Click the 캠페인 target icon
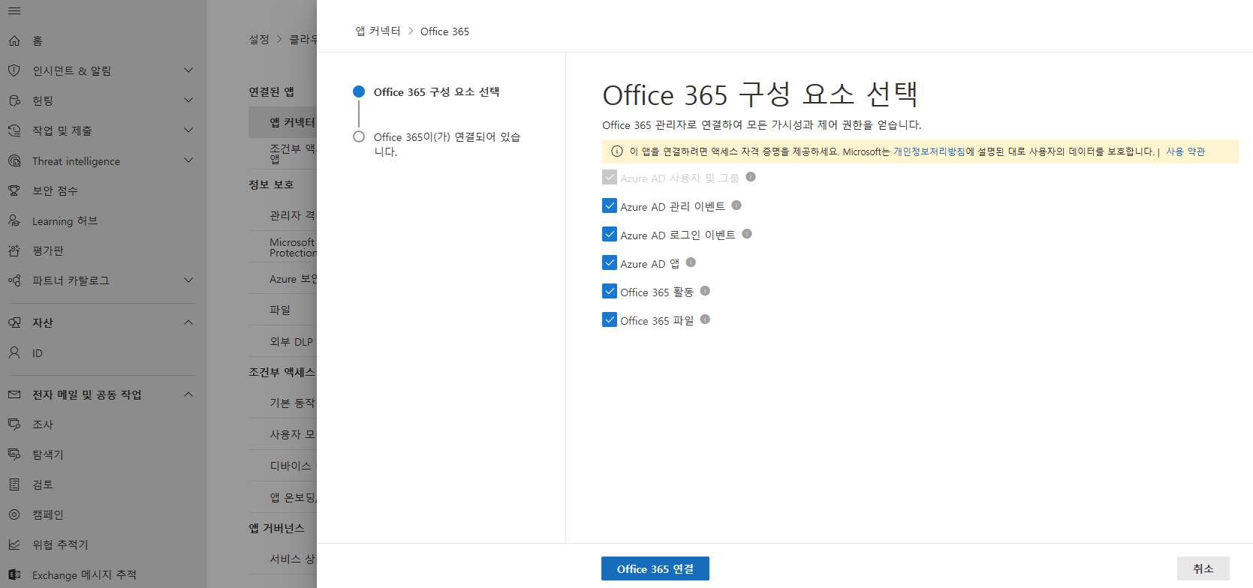This screenshot has height=588, width=1253. pos(14,514)
